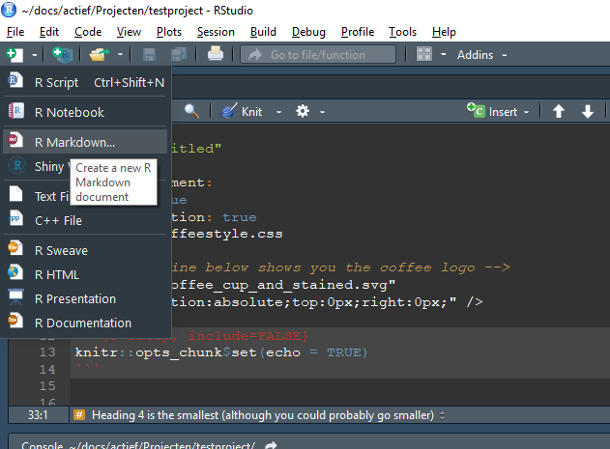
Task: Choose R Presentation from the menu
Action: click(x=85, y=299)
